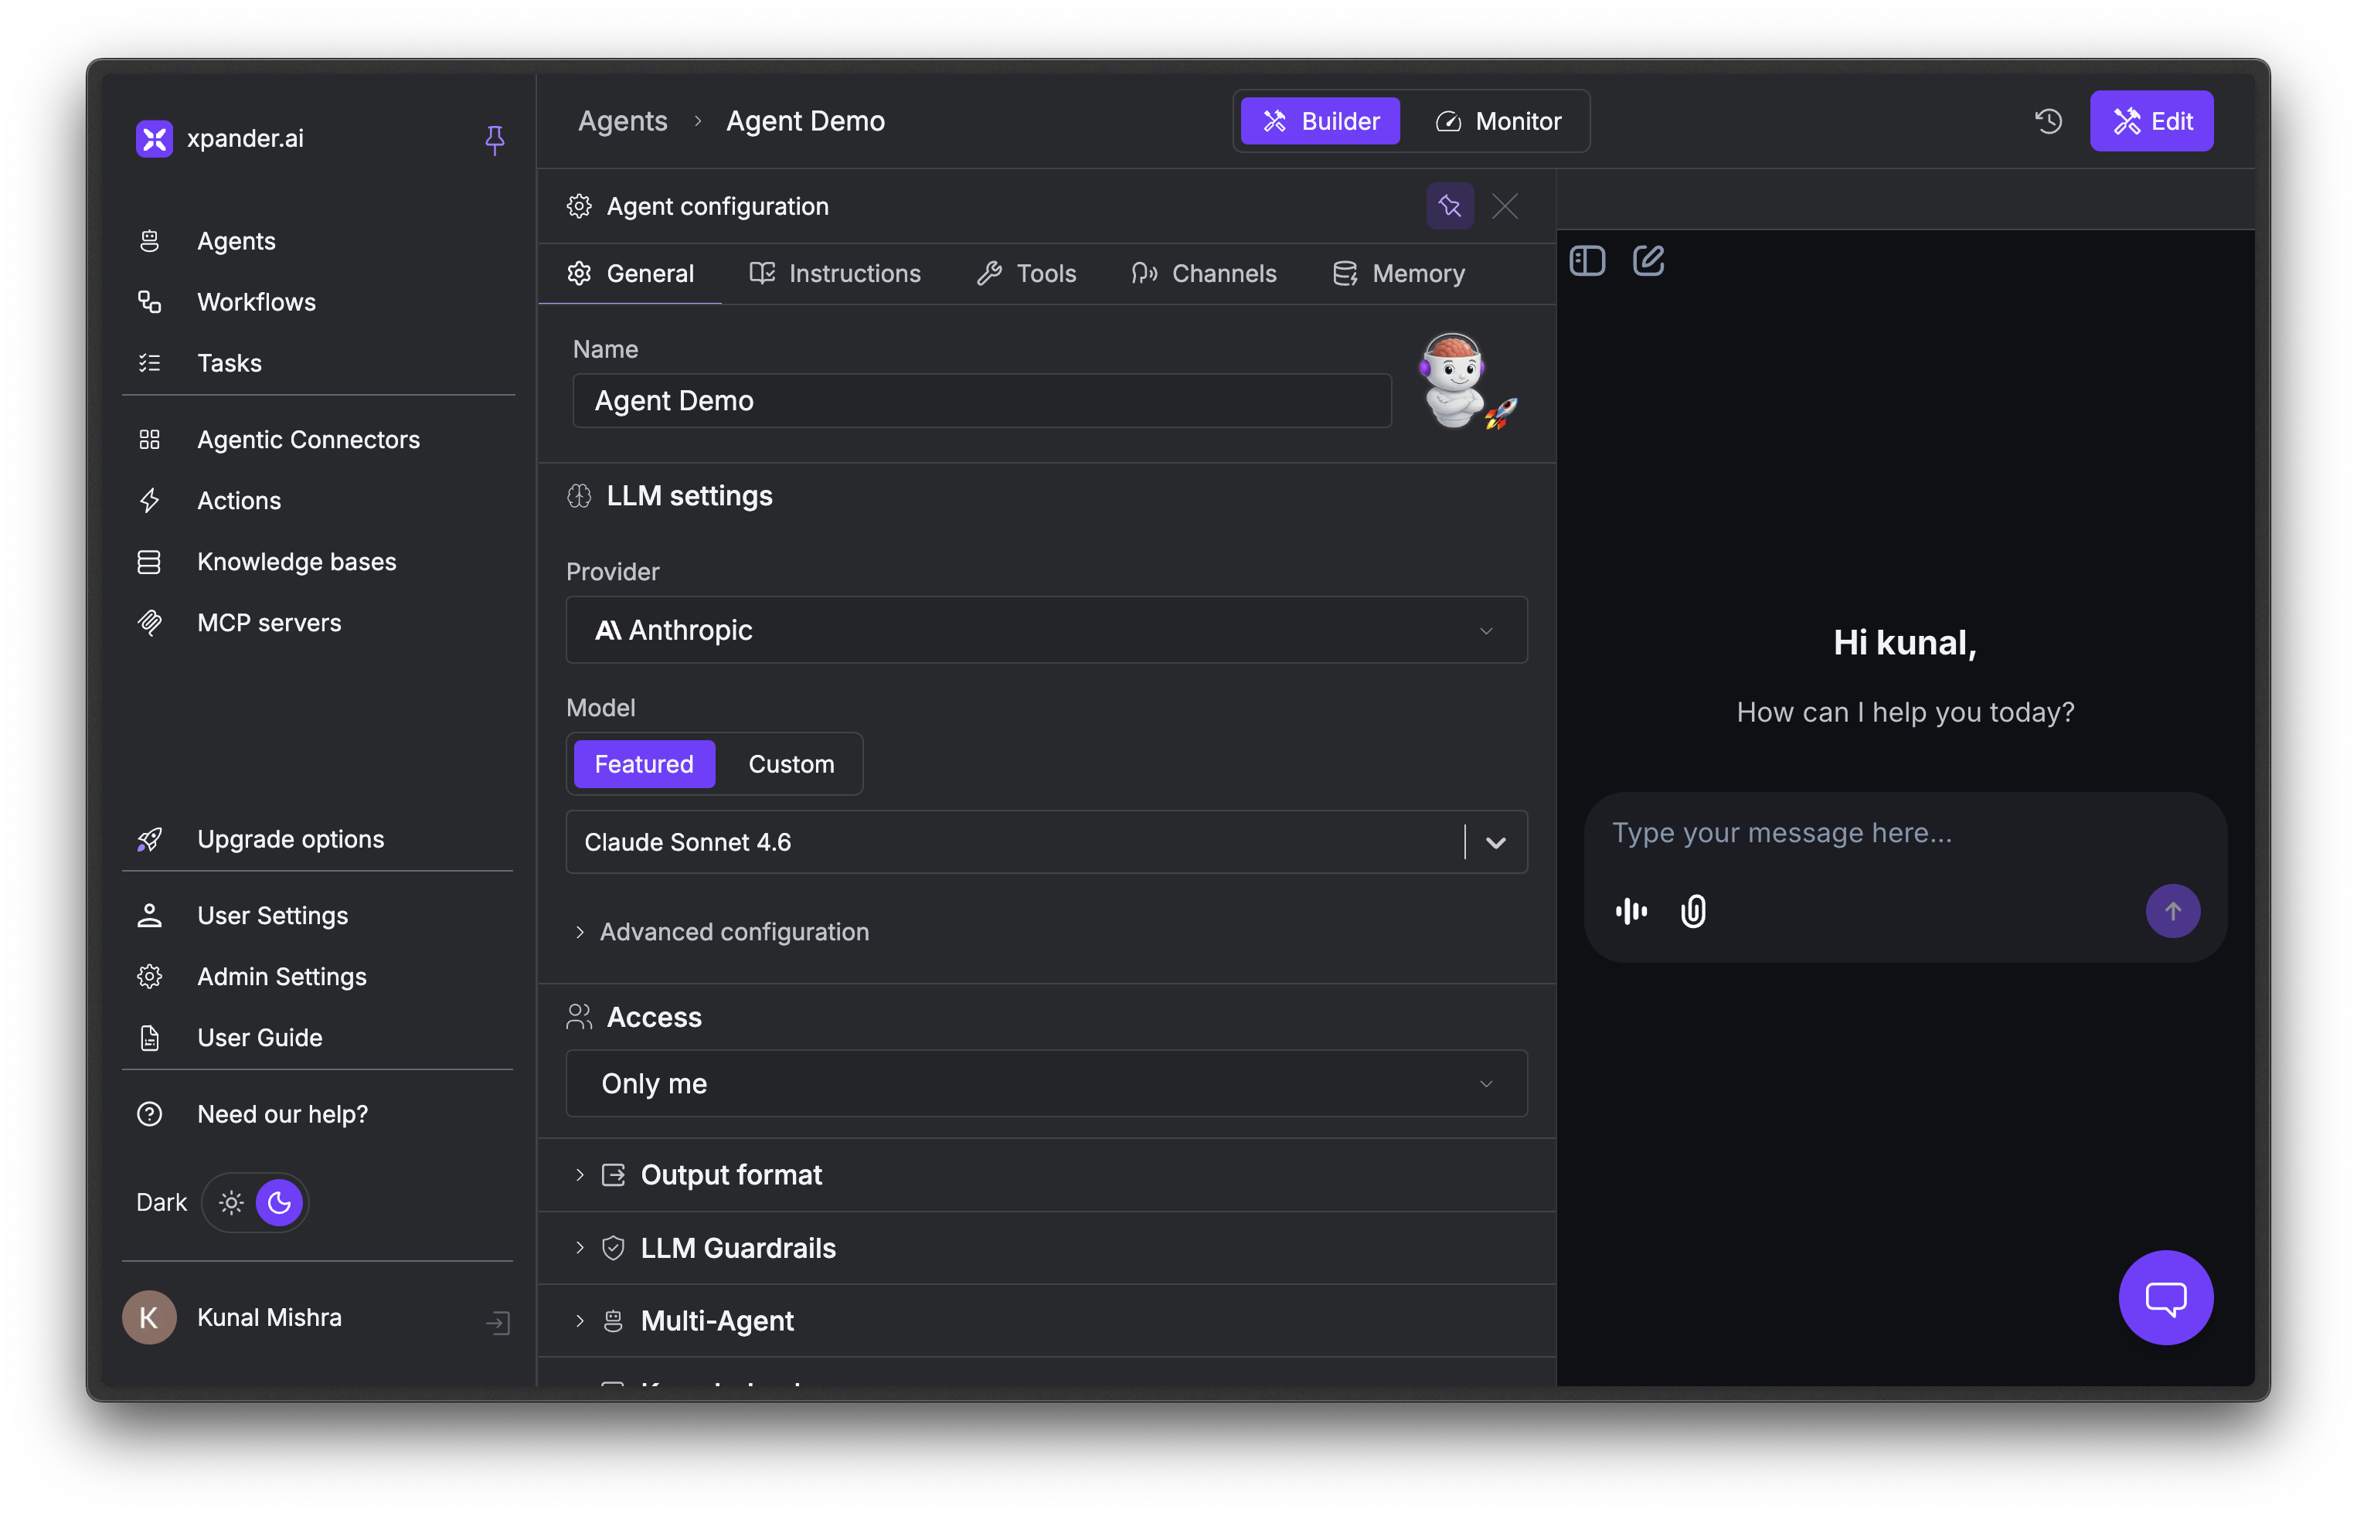Click inside the agent Name field
This screenshot has height=1516, width=2357.
pos(980,399)
